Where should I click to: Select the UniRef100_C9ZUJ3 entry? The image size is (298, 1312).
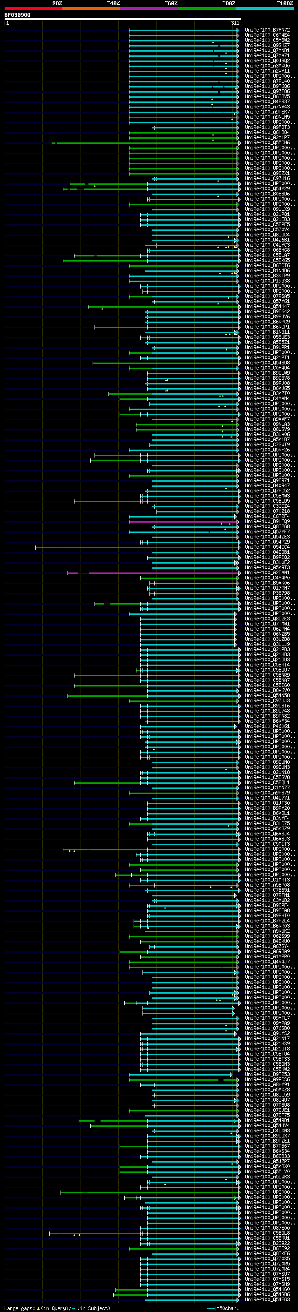[x=267, y=700]
